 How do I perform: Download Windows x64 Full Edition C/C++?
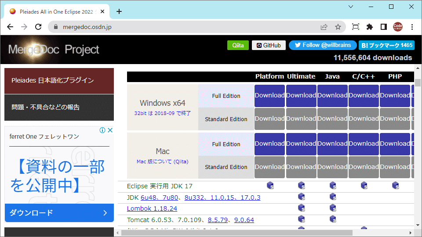pyautogui.click(x=364, y=96)
